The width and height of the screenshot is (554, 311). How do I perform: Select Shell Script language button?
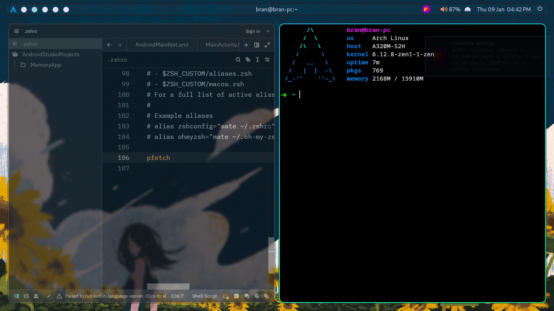(x=204, y=296)
